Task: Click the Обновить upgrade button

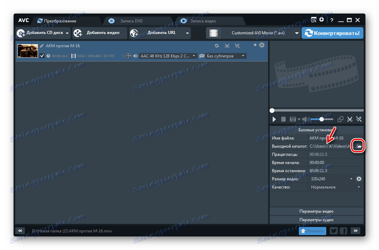Action: pyautogui.click(x=312, y=231)
